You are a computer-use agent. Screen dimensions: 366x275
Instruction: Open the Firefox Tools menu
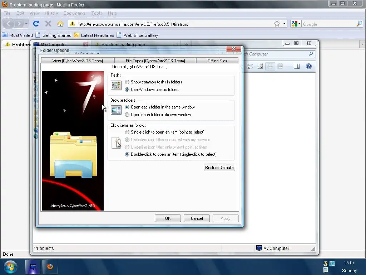(x=97, y=13)
